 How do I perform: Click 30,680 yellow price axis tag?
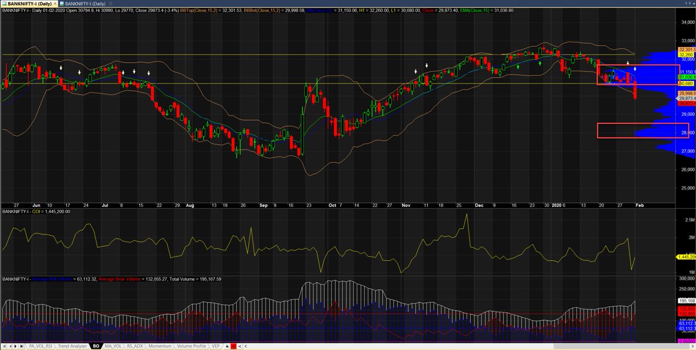tap(686, 83)
